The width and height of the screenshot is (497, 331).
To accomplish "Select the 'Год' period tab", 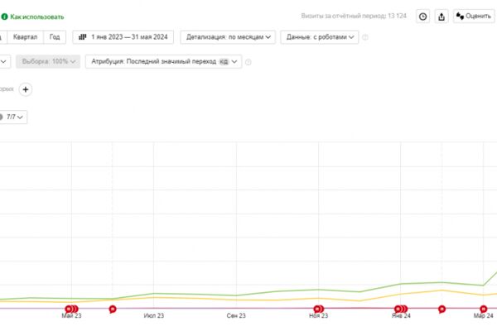I will (x=55, y=37).
